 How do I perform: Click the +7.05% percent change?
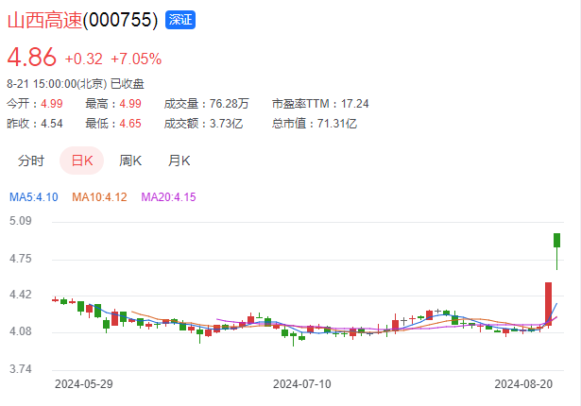[136, 59]
